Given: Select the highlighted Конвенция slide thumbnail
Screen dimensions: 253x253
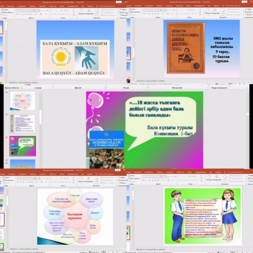Looking at the screenshot, I should coord(22,145).
